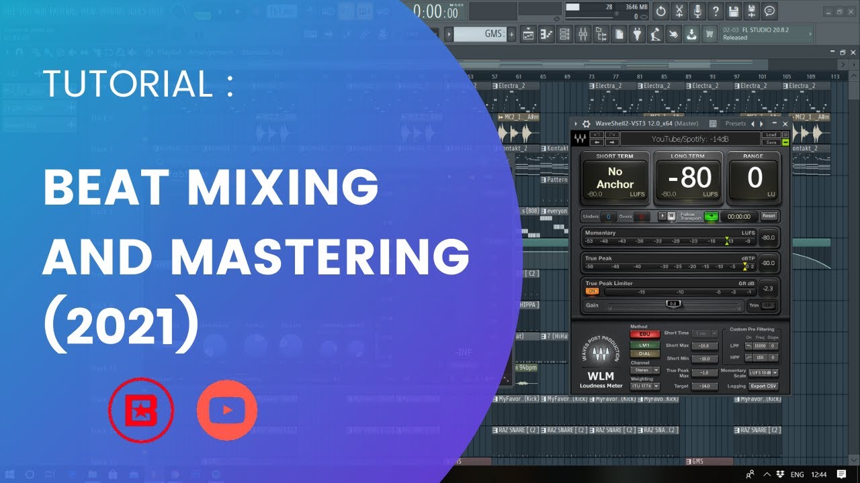
Task: Expand the pattern selector left arrow
Action: tap(448, 34)
